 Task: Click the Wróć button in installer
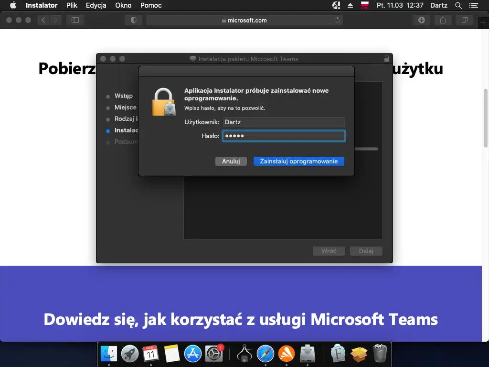pyautogui.click(x=329, y=251)
